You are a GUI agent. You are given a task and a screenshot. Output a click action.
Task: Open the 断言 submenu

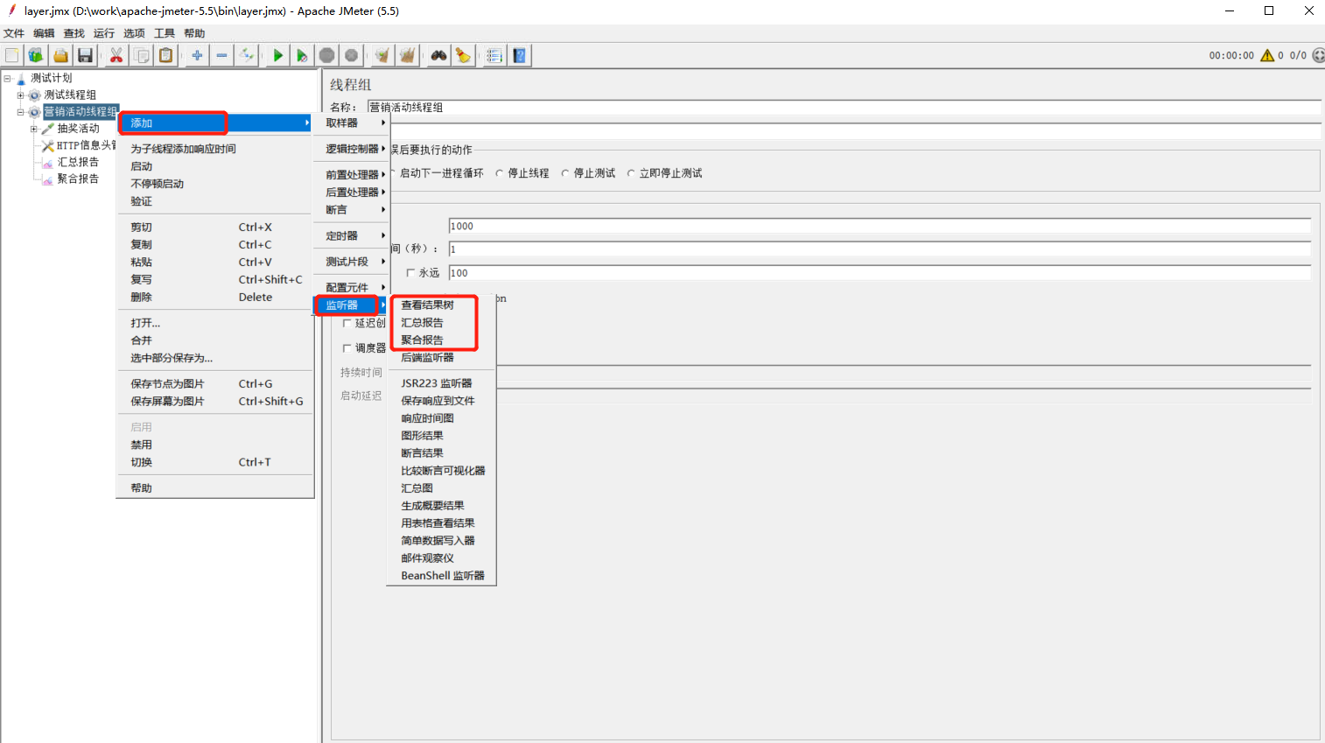coord(352,210)
